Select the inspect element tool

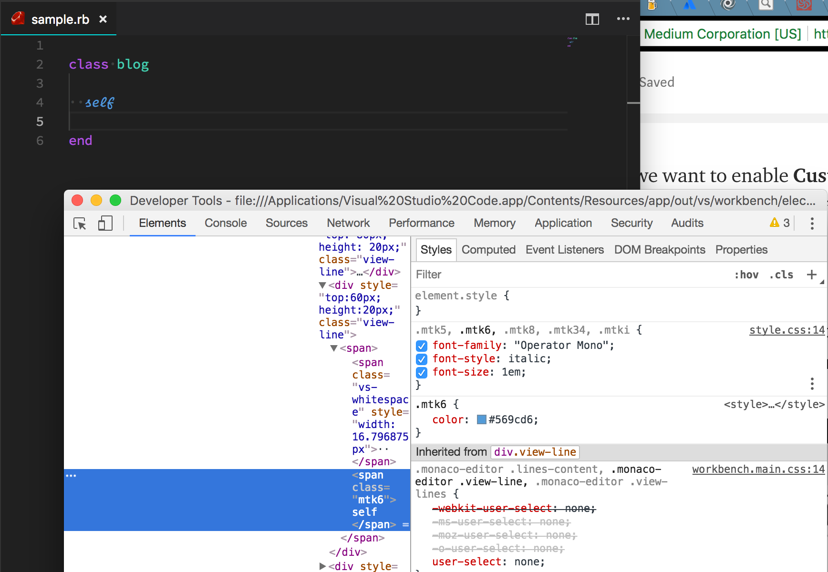(79, 223)
